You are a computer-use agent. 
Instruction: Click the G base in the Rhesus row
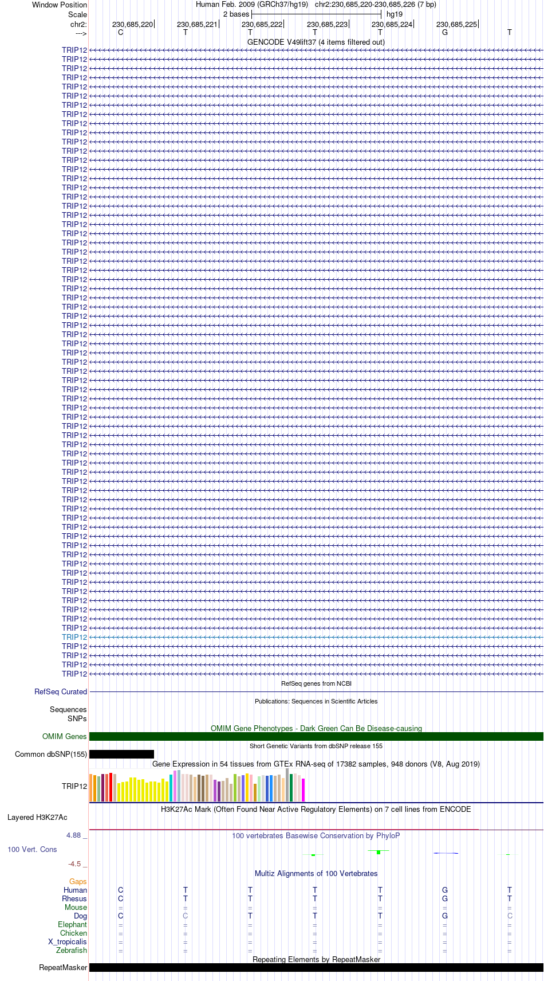[x=445, y=899]
